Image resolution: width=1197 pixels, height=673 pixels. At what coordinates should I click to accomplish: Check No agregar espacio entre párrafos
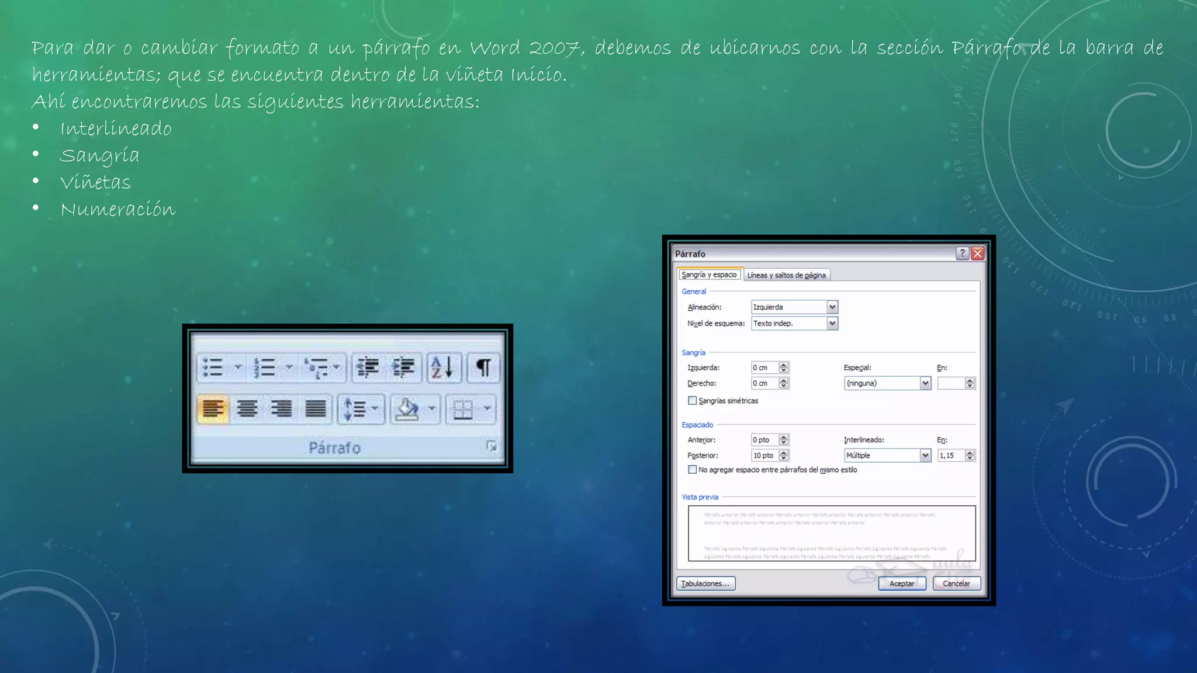tap(693, 470)
